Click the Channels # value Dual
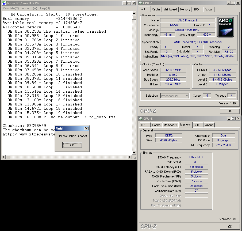Viewport: 242px width, 231px height. (224, 135)
